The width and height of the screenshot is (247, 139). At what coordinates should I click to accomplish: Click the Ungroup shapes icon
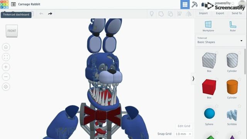click(170, 14)
